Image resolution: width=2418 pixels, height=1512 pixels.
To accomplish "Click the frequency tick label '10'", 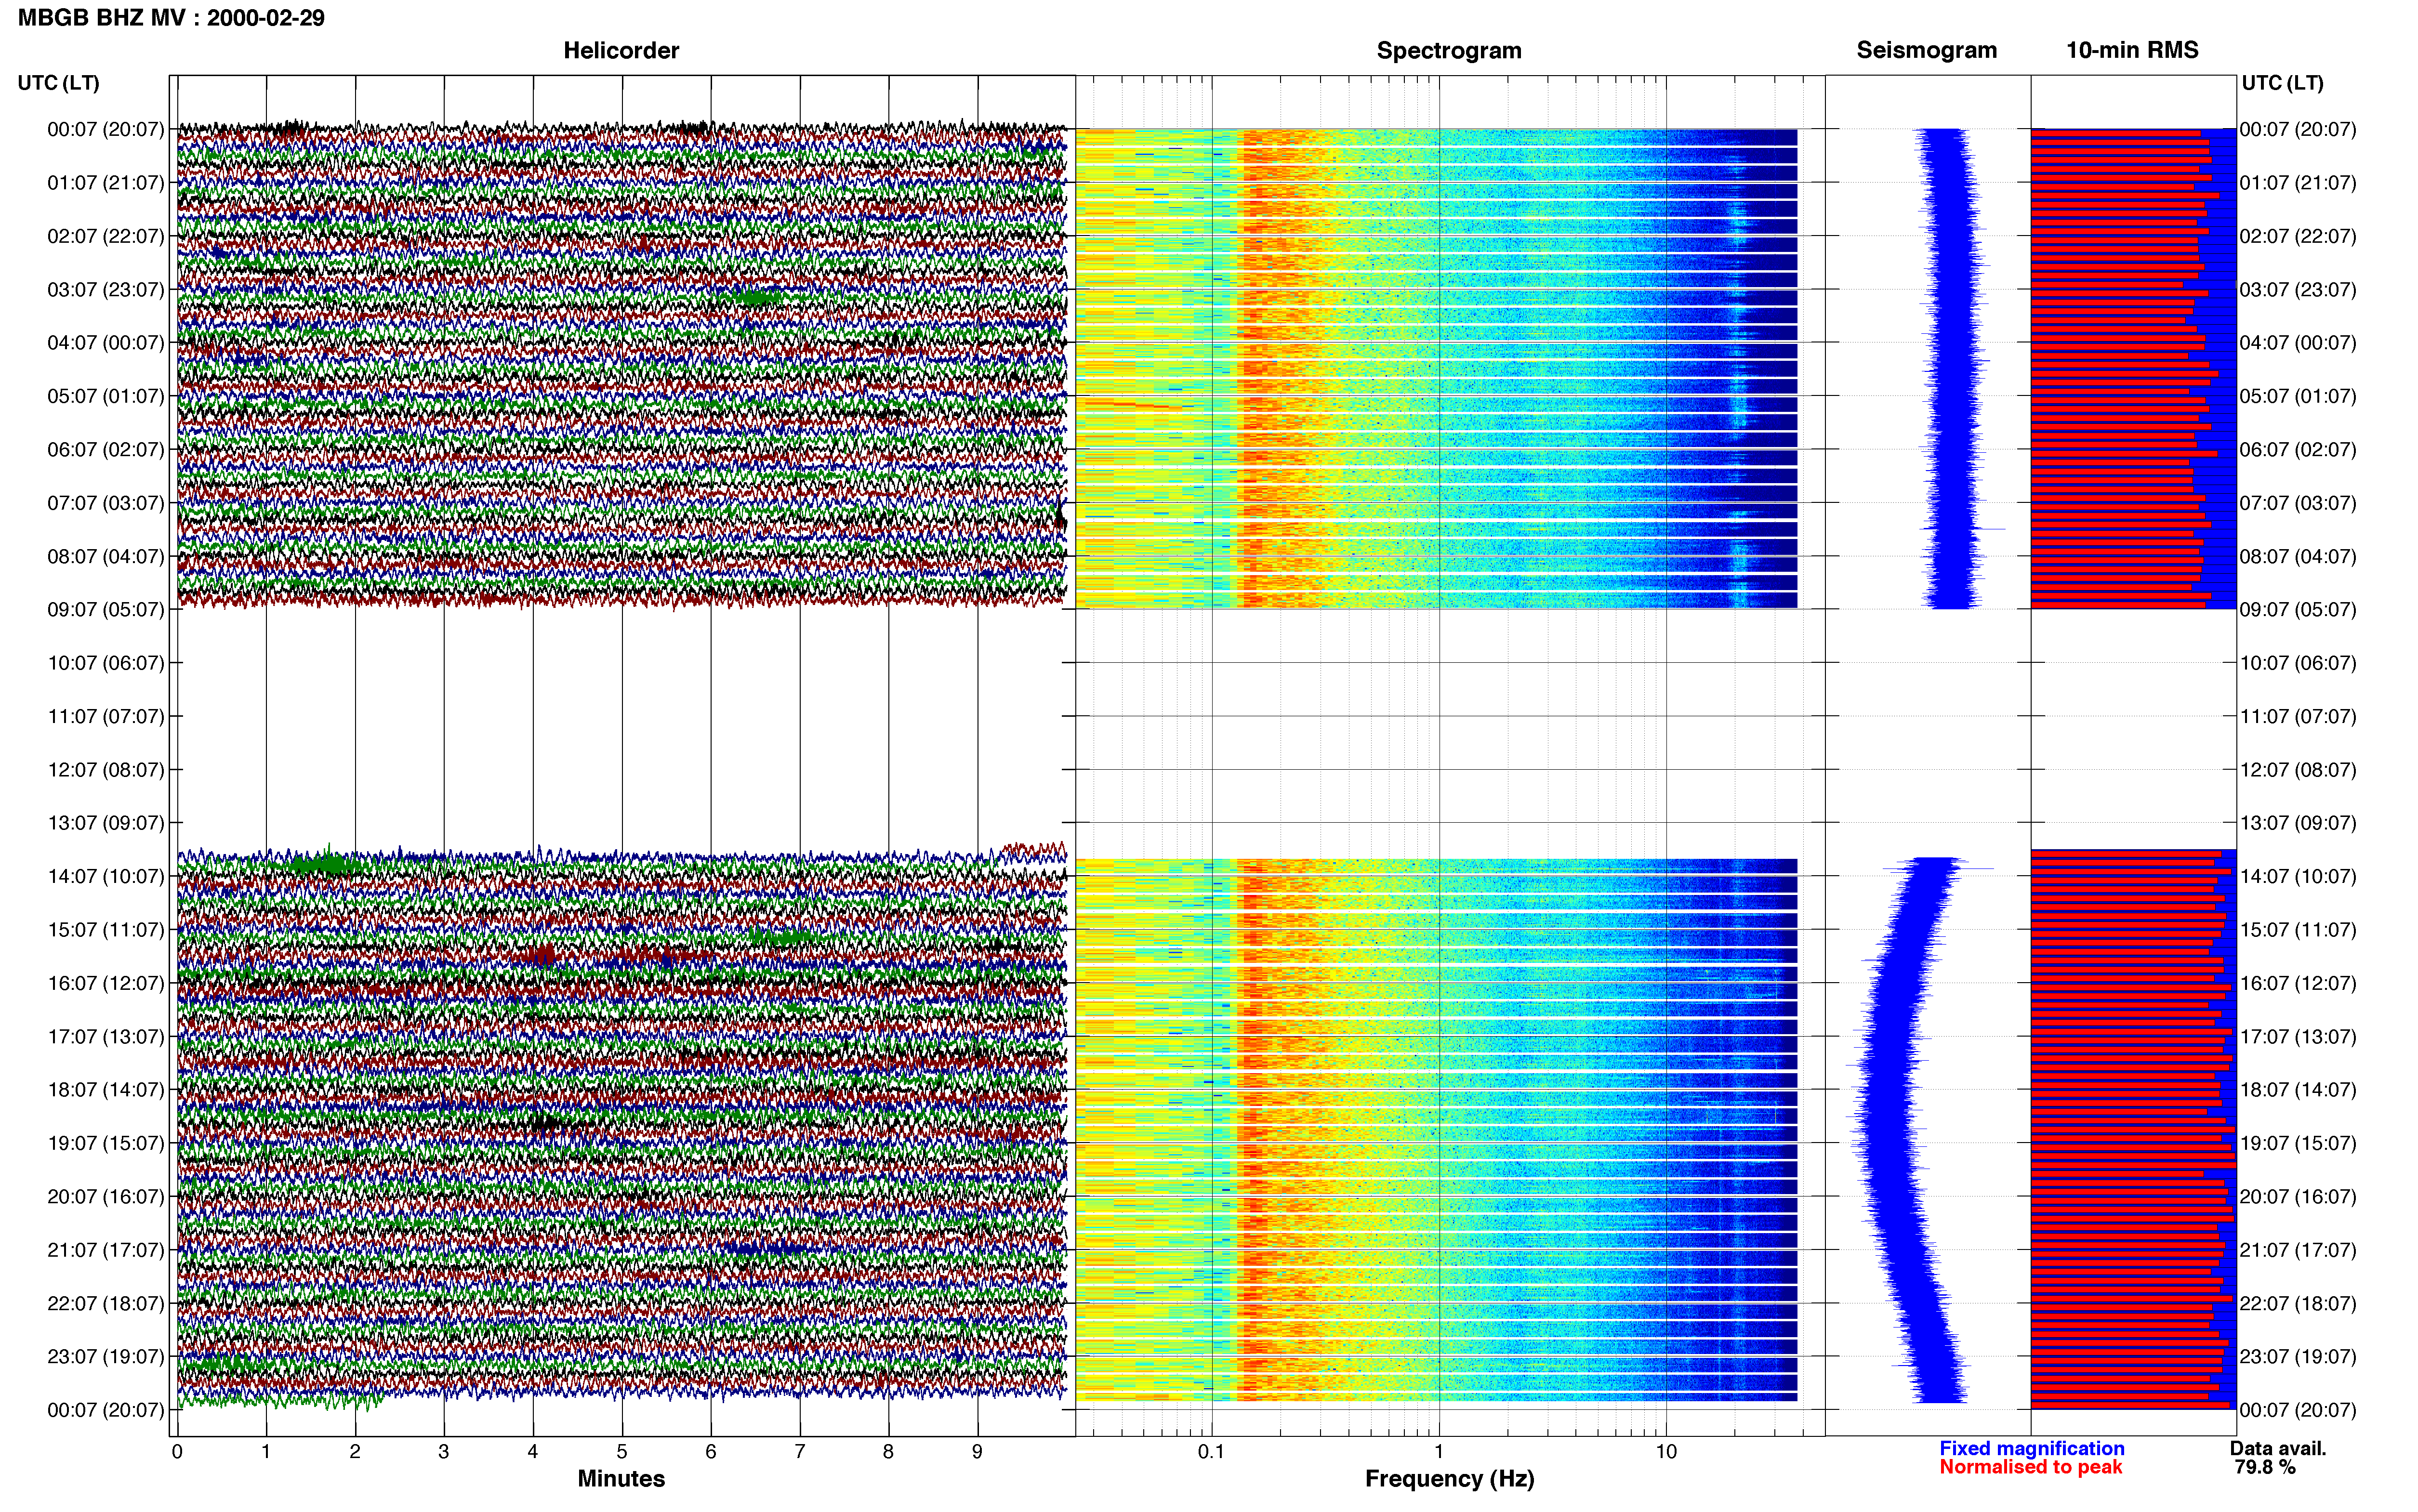I will [1666, 1452].
